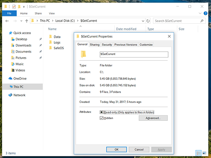Screen dimensions: 211x158
Task: Select the SafeOS folder
Action: [59, 48]
